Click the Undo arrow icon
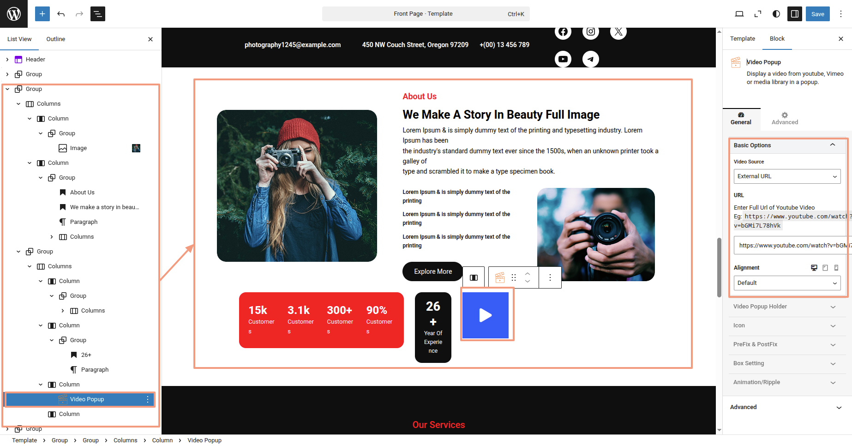 pyautogui.click(x=61, y=14)
